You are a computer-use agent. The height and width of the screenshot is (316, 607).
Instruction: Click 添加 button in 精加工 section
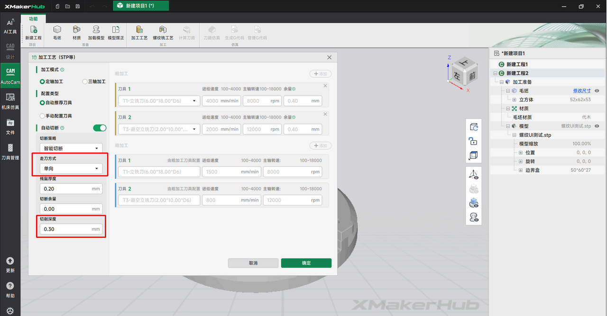click(x=321, y=145)
